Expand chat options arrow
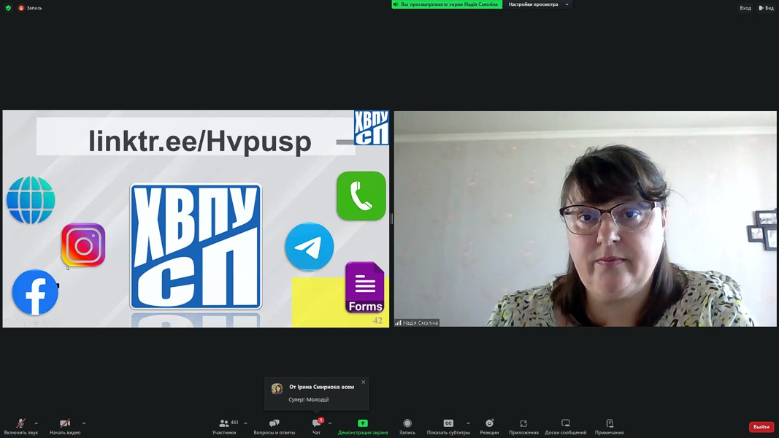The image size is (779, 438). point(330,423)
